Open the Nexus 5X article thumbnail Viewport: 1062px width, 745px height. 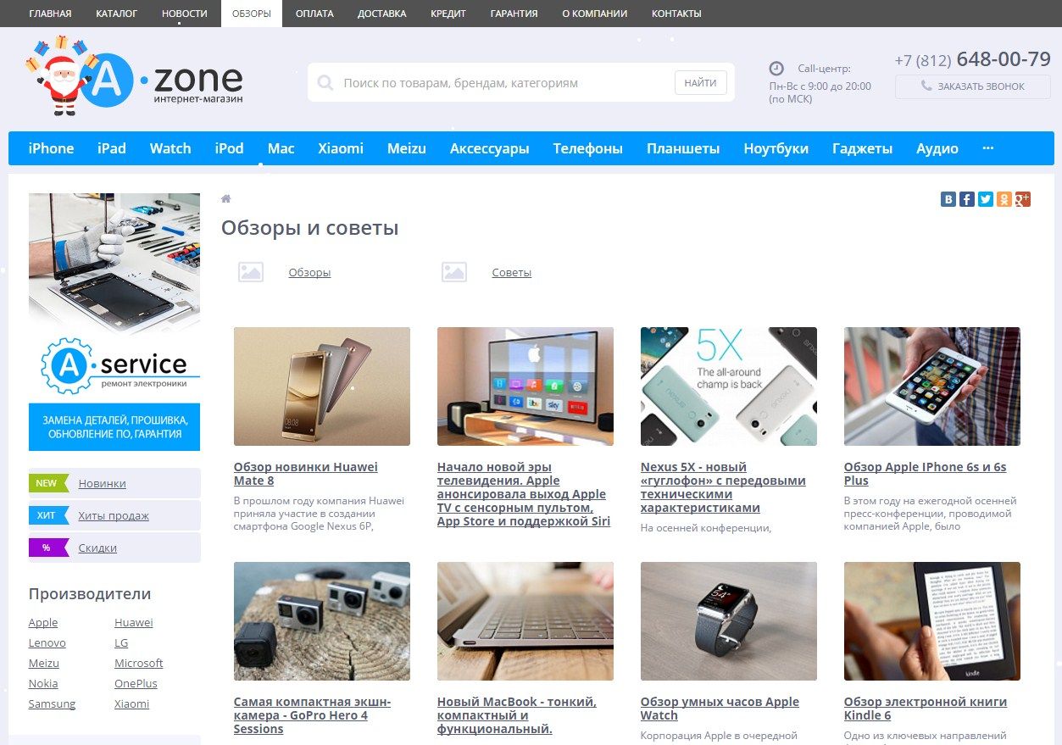pos(729,386)
